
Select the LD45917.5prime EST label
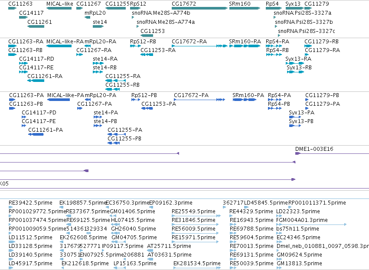coord(31,263)
